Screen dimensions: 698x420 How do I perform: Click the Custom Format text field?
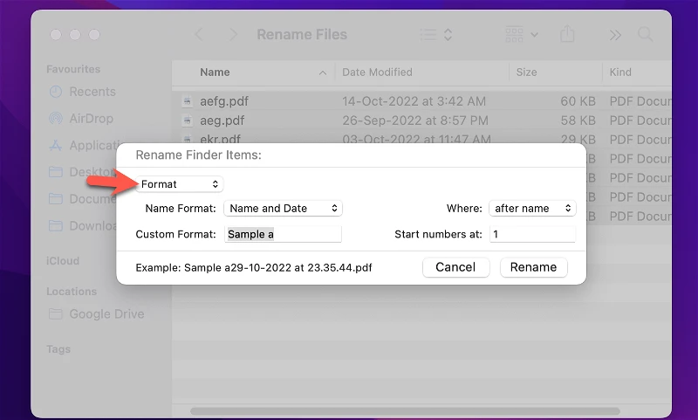pos(283,234)
